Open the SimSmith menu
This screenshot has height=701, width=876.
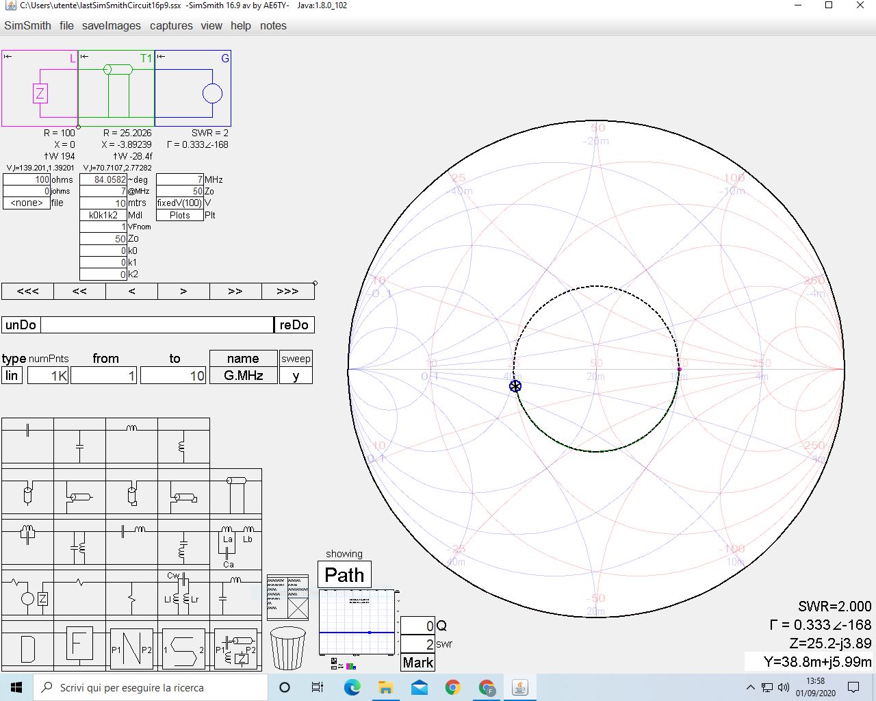(x=27, y=25)
